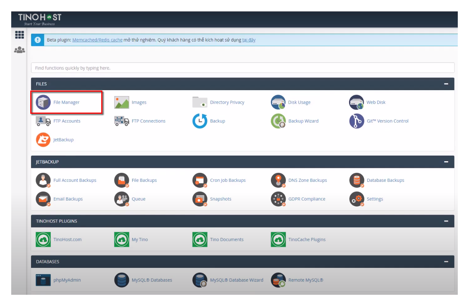This screenshot has height=306, width=469.
Task: Open MySQL Databases icon
Action: pyautogui.click(x=121, y=280)
